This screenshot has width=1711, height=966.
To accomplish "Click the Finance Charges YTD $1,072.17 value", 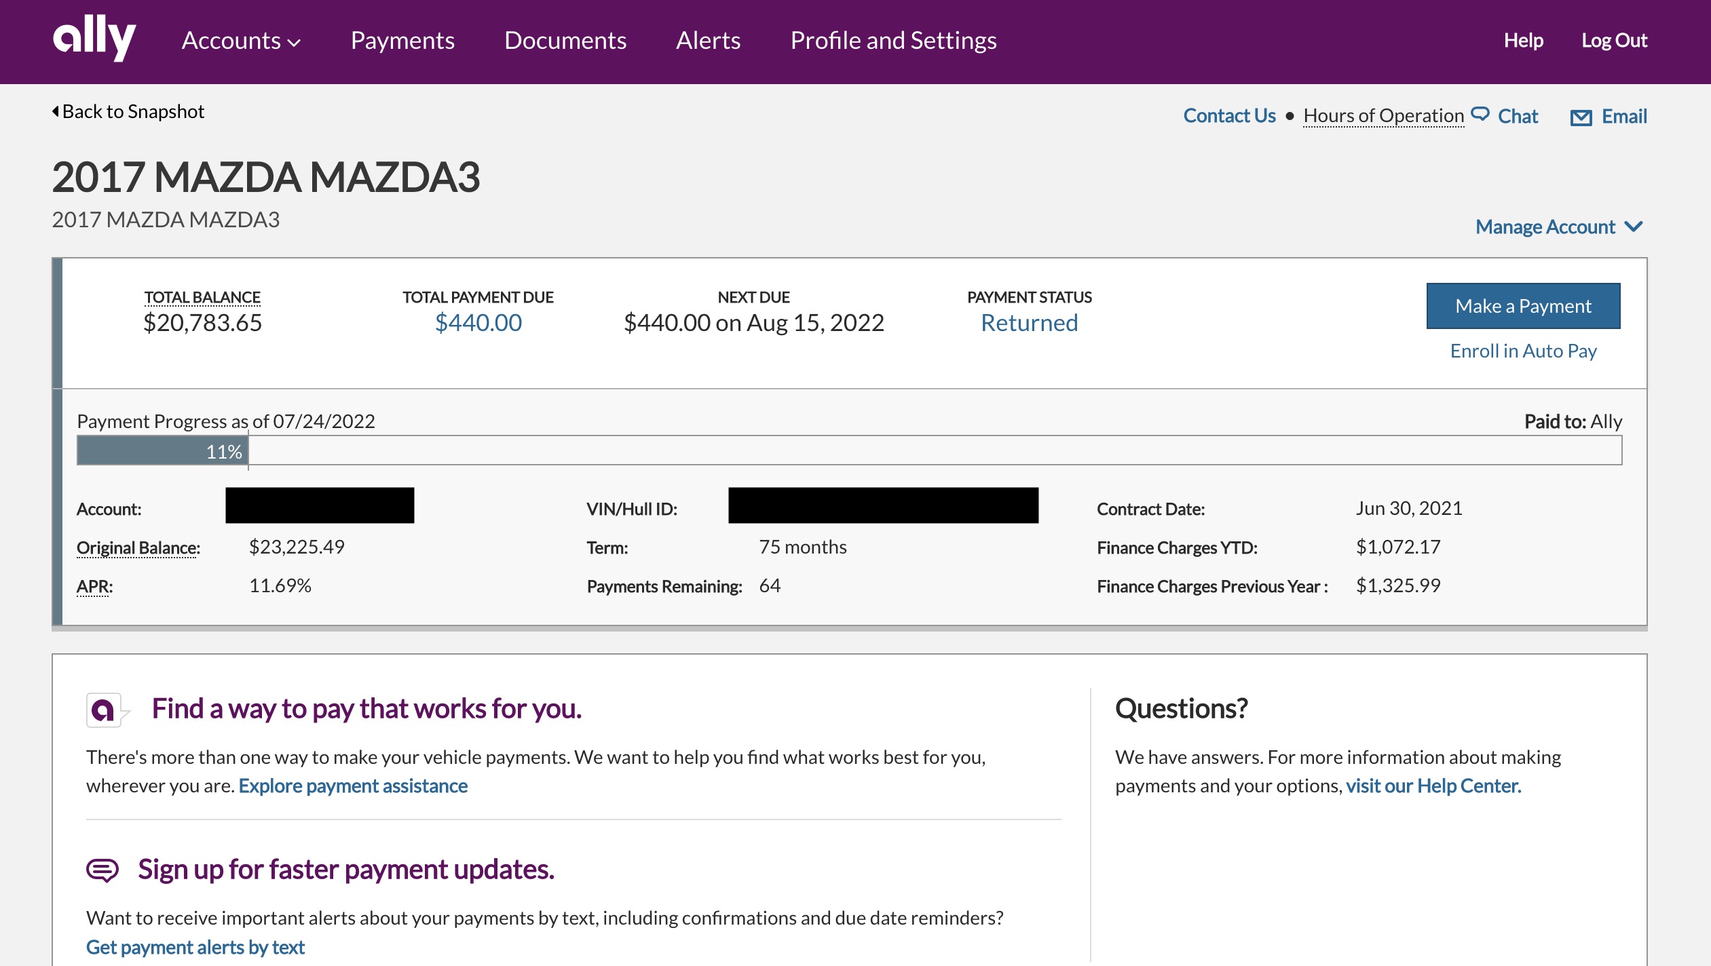I will [x=1398, y=547].
